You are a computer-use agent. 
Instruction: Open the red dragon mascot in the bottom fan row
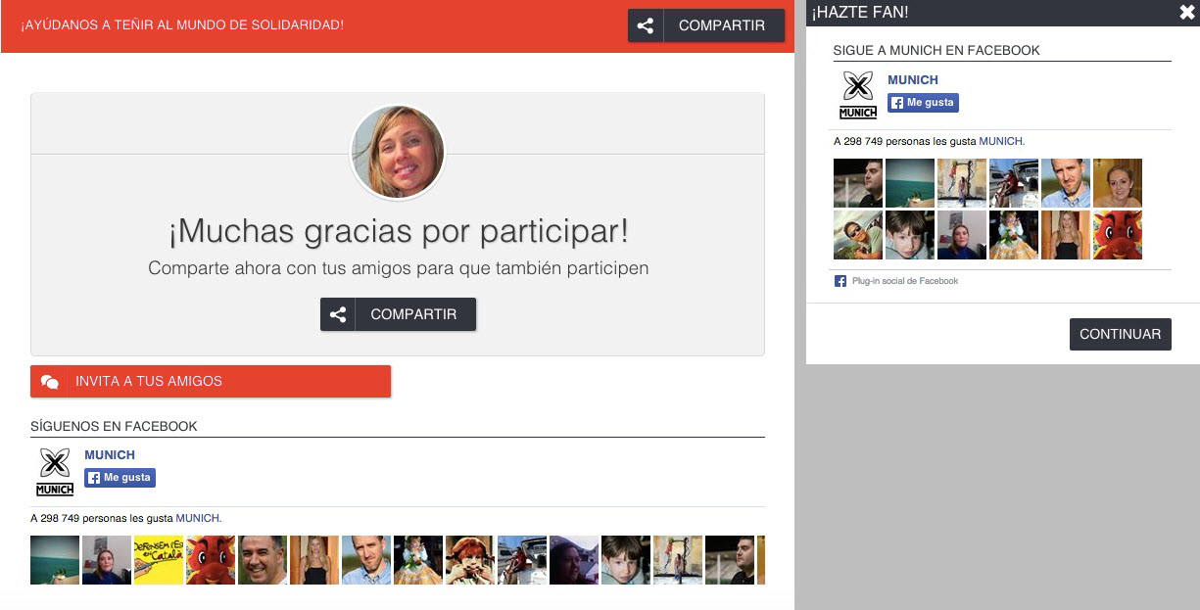point(211,560)
